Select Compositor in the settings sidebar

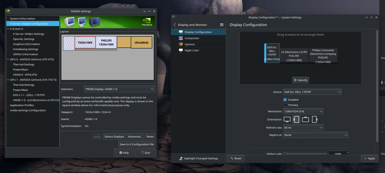pyautogui.click(x=192, y=38)
